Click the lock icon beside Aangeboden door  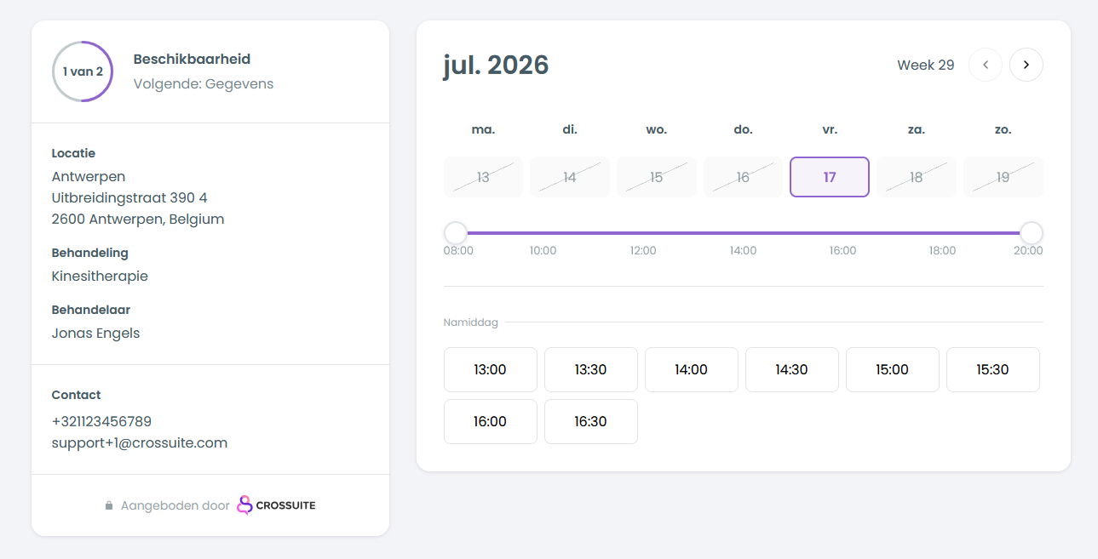(x=109, y=505)
